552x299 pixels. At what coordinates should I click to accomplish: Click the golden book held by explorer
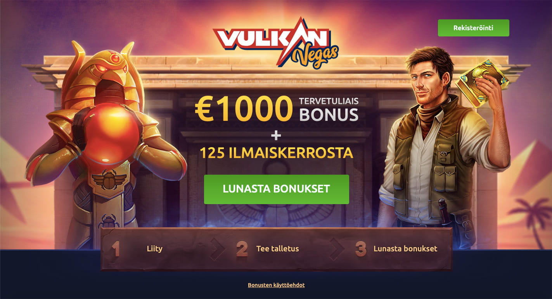(x=482, y=83)
